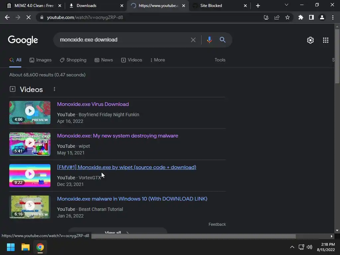Play the 9:22 video thumbnail preview
Image resolution: width=340 pixels, height=255 pixels.
pyautogui.click(x=30, y=176)
